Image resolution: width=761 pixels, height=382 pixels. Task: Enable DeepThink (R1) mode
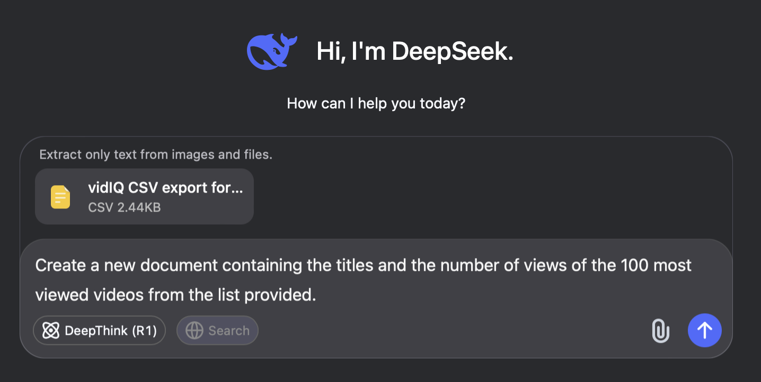99,331
